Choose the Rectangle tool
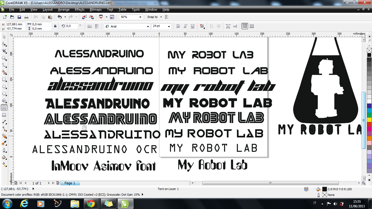The width and height of the screenshot is (372, 209). click(4, 79)
